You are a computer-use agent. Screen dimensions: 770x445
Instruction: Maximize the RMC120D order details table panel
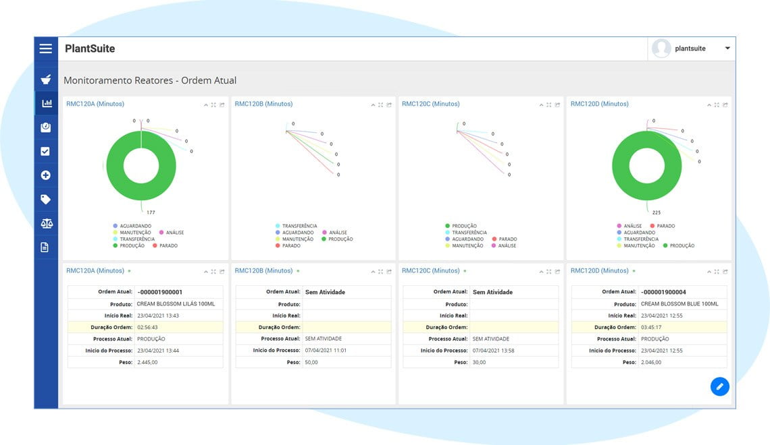717,272
